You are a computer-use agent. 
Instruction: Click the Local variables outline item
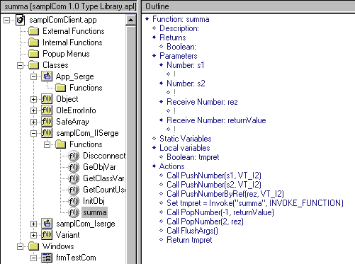tap(185, 148)
